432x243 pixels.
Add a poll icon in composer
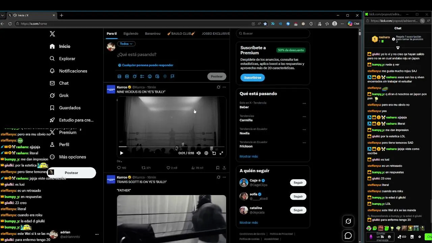pos(142,77)
